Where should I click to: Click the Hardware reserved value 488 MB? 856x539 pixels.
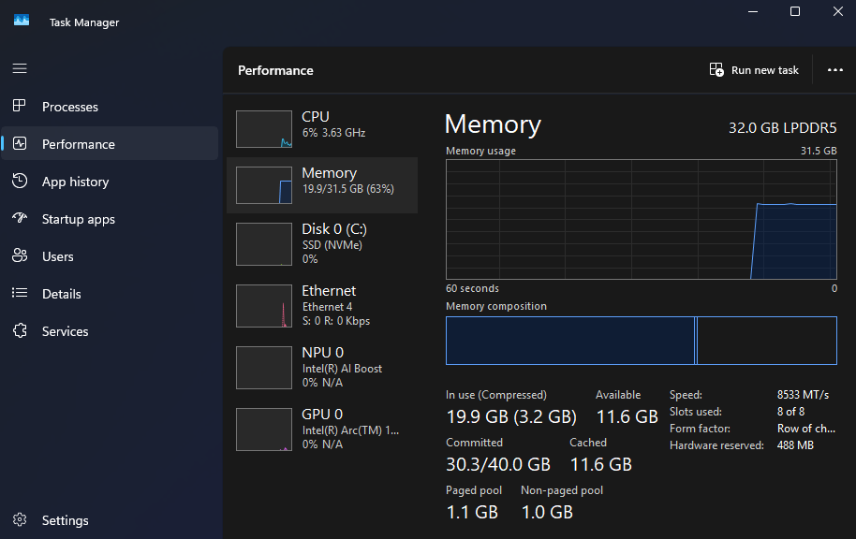[x=795, y=445]
